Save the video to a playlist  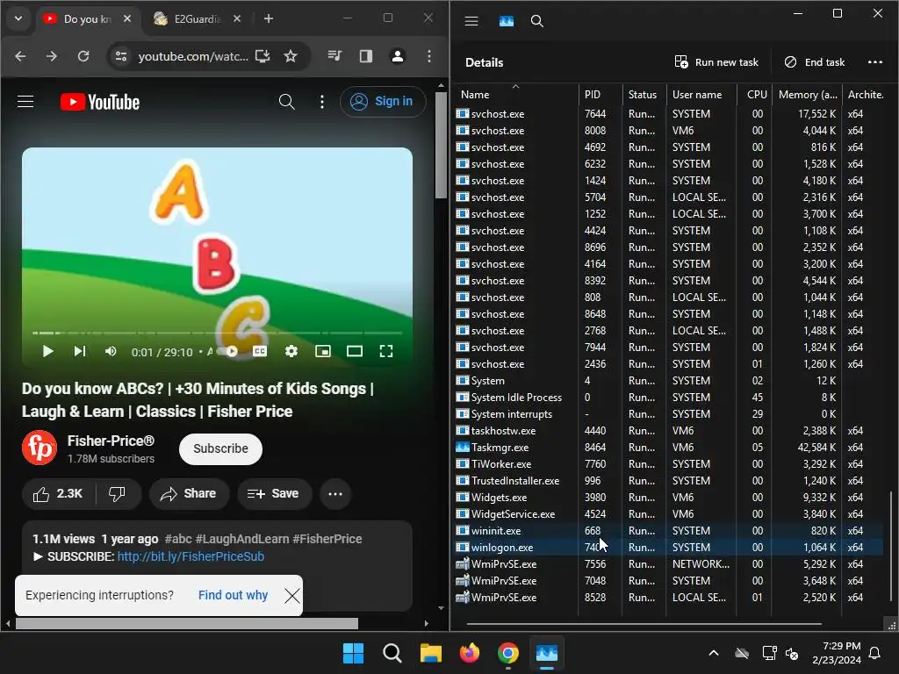tap(275, 494)
